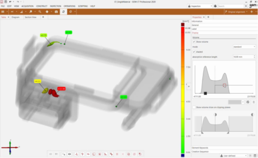This screenshot has width=258, height=158.
Task: Toggle the Show volume checkbox
Action: click(x=194, y=42)
